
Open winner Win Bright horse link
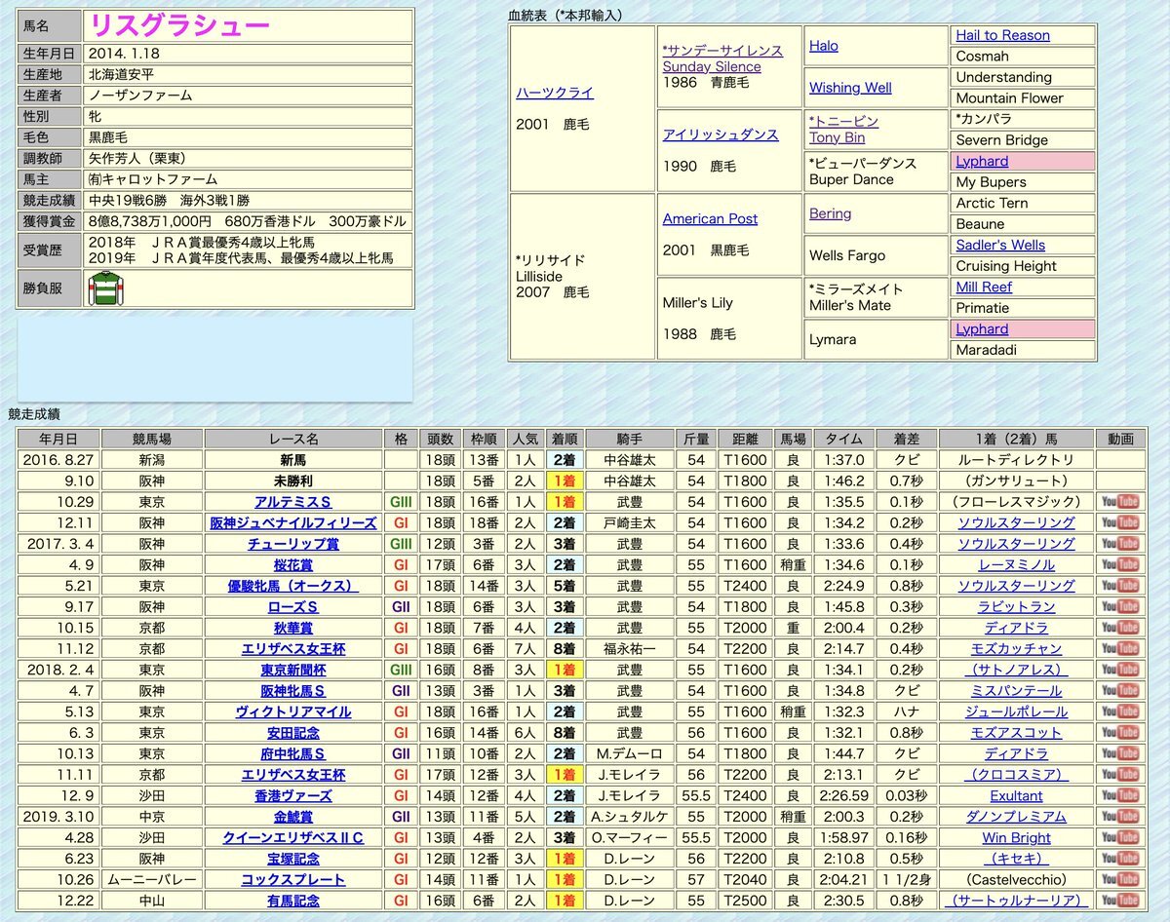pos(1016,838)
